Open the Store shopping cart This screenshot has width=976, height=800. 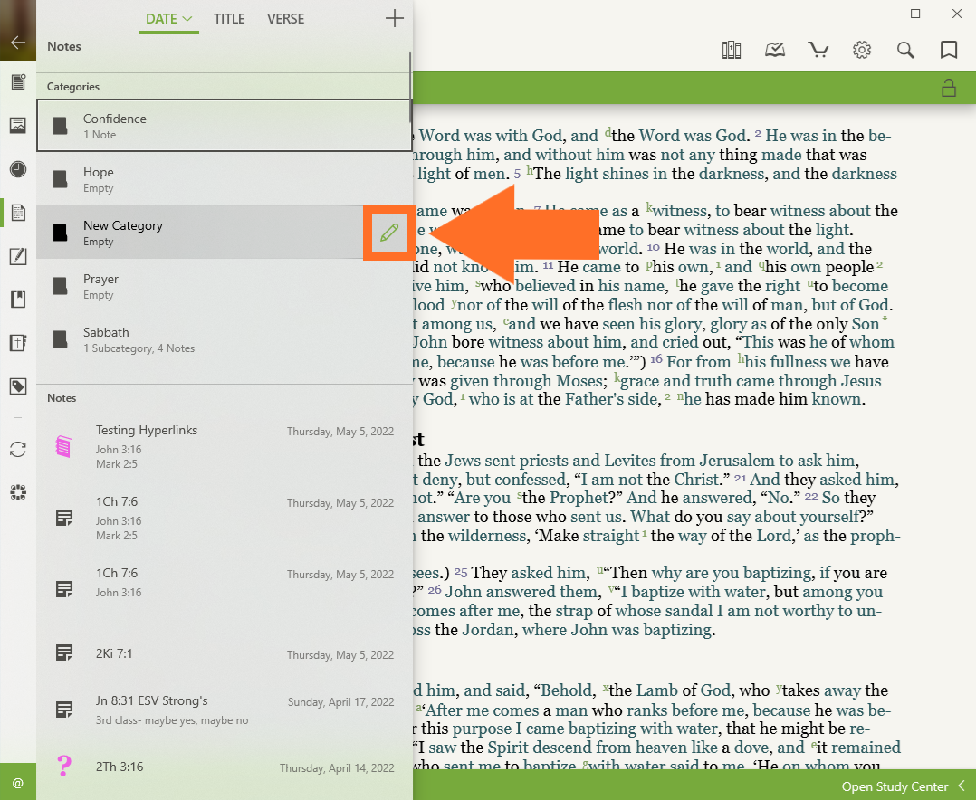(x=818, y=50)
